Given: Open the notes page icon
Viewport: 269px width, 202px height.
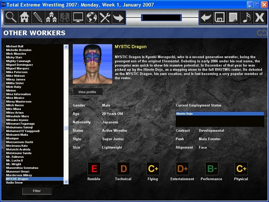Looking at the screenshot, I should [233, 17].
